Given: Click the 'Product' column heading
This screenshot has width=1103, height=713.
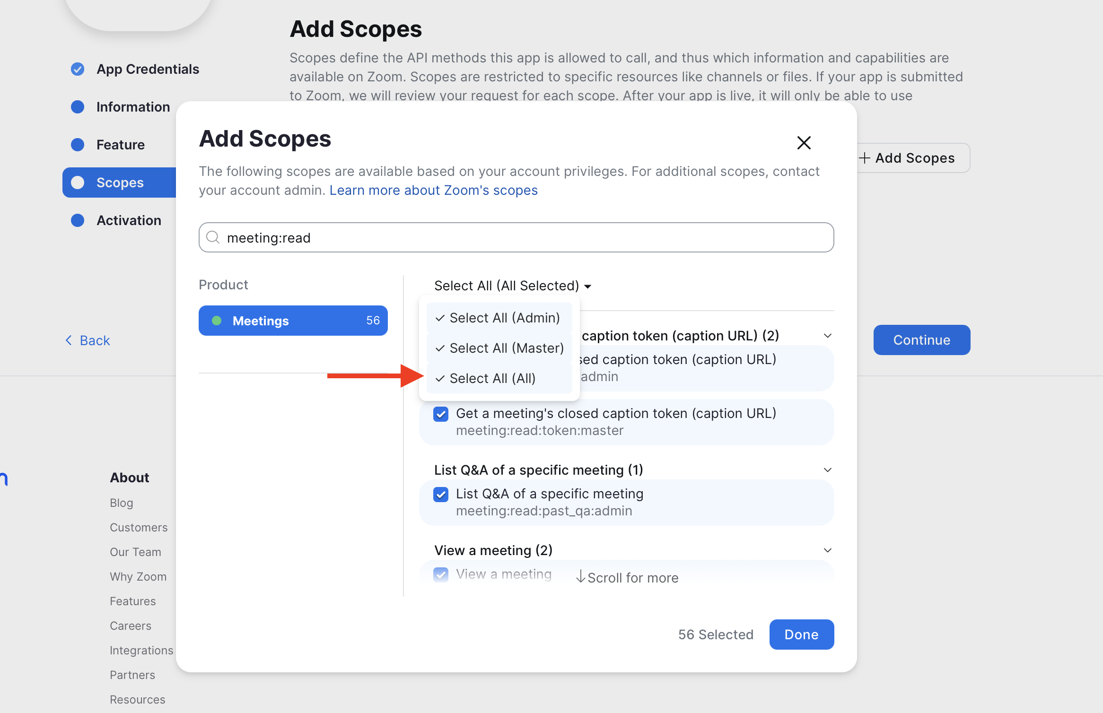Looking at the screenshot, I should pos(223,285).
